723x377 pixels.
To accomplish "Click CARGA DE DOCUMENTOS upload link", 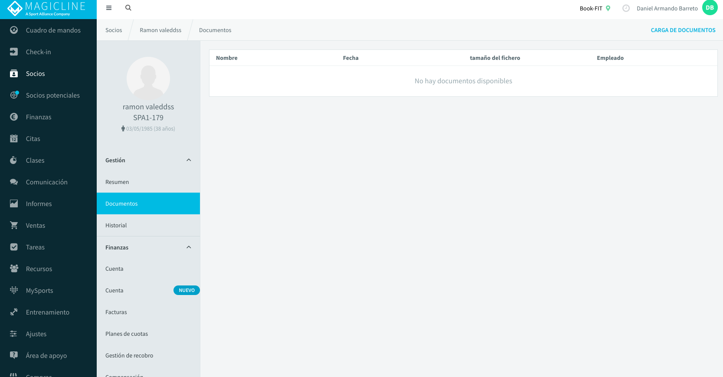I will pos(683,30).
